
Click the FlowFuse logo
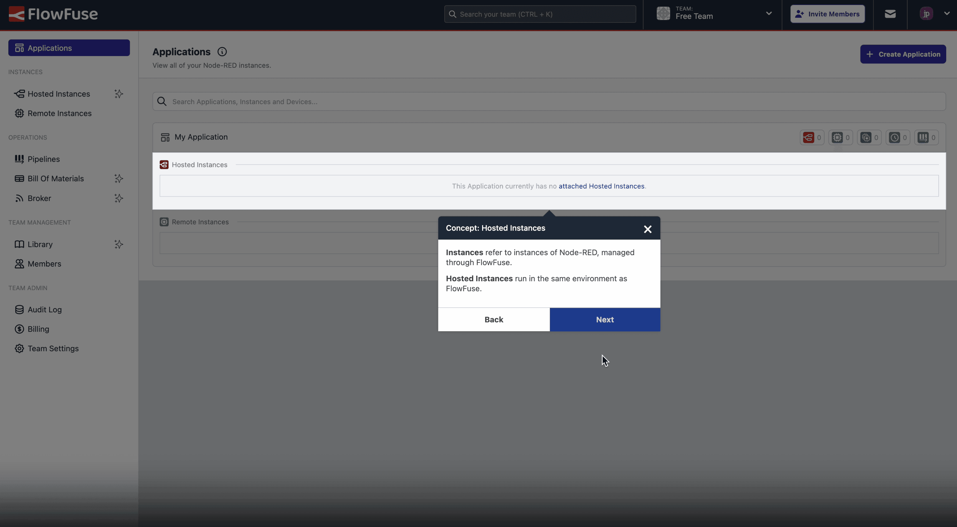52,14
